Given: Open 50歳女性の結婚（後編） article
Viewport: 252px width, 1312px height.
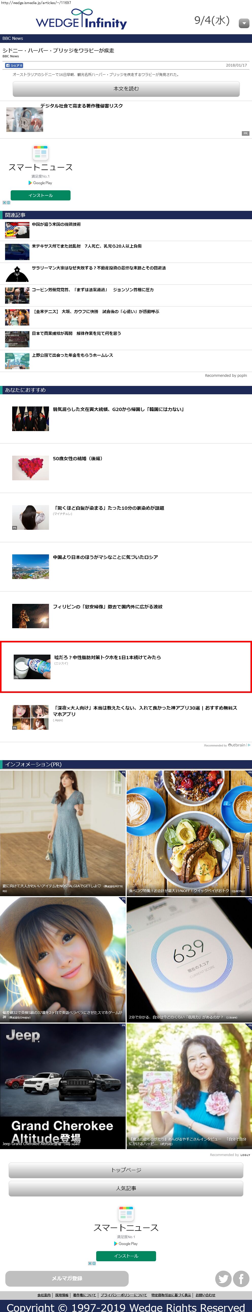Looking at the screenshot, I should point(77,459).
